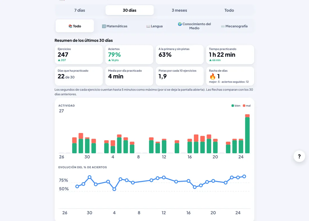Click the 'Pistas por cada 10 ejercicios' label

177,71
